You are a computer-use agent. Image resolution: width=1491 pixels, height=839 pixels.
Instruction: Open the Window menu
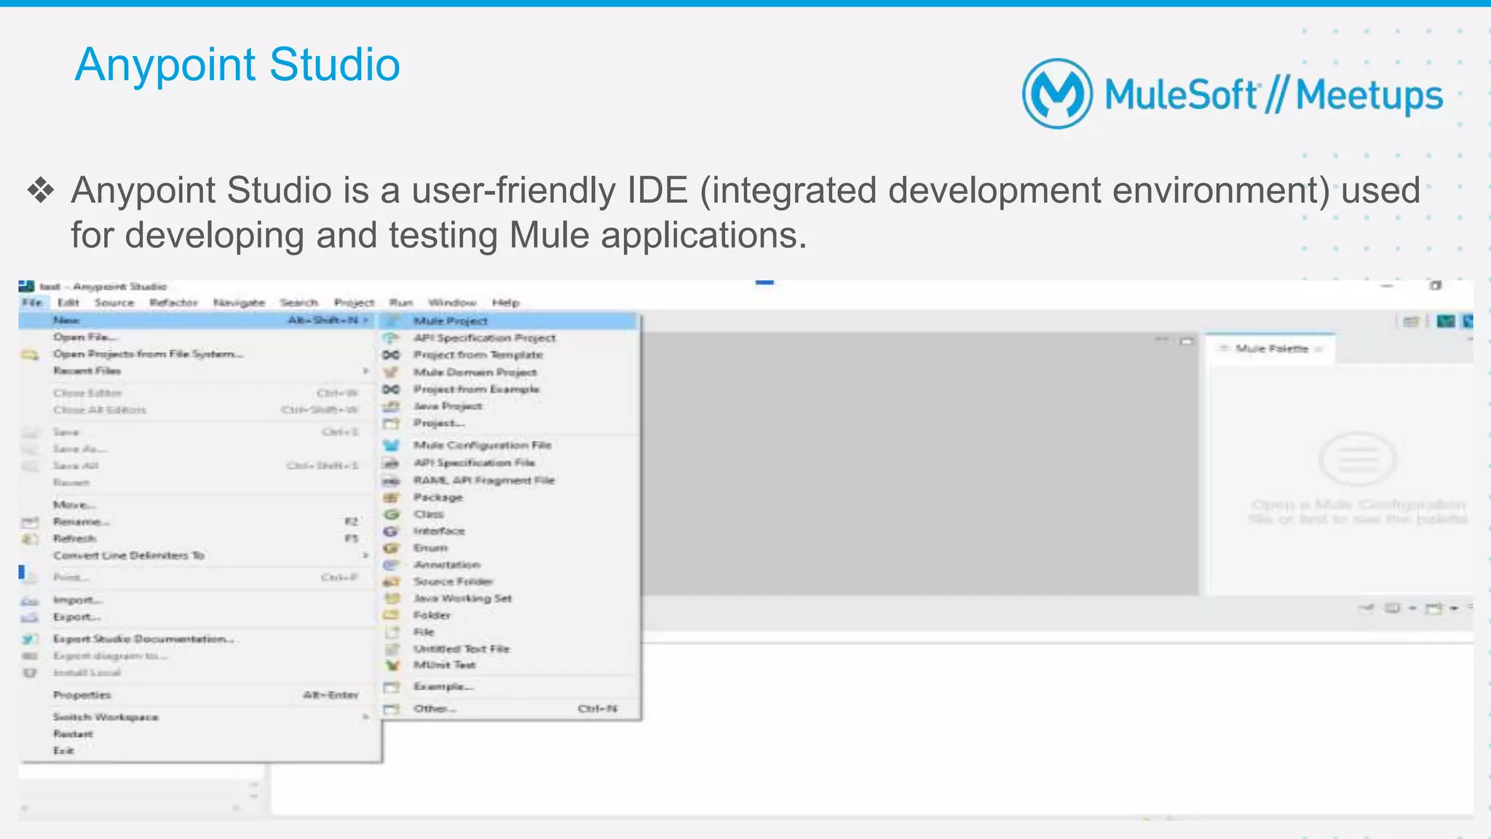[x=452, y=303]
